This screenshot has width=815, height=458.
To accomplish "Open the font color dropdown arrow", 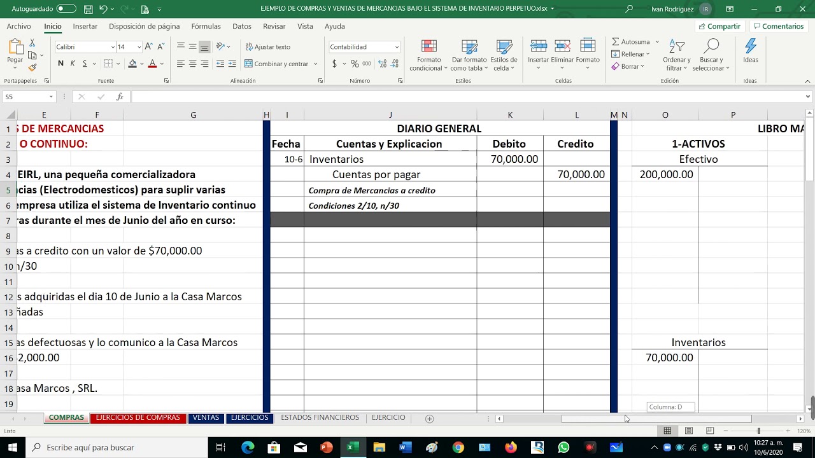I will (162, 64).
